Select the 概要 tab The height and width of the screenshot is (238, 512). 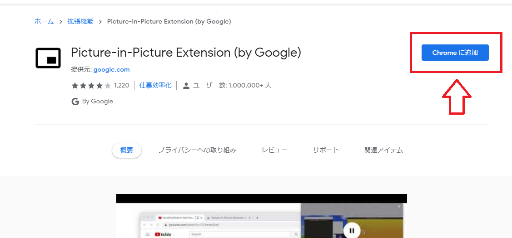[127, 151]
